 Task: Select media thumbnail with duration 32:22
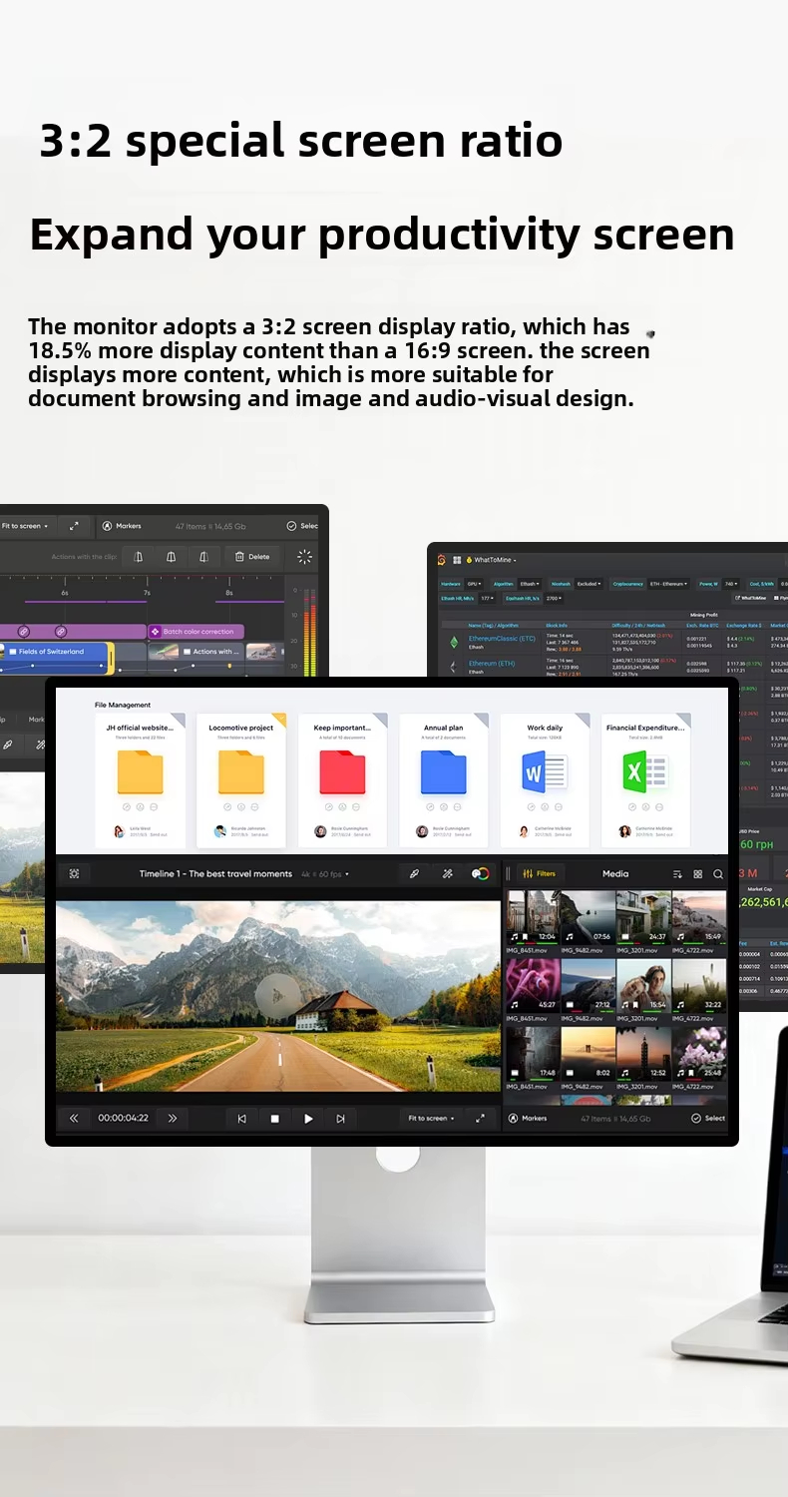point(699,985)
